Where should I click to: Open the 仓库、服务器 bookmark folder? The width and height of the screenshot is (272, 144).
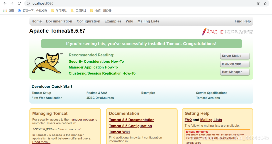click(x=101, y=10)
